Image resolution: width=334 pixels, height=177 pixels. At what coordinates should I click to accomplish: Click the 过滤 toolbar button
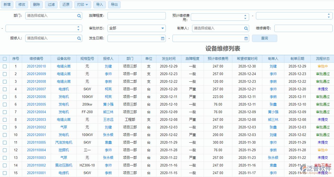click(x=51, y=4)
